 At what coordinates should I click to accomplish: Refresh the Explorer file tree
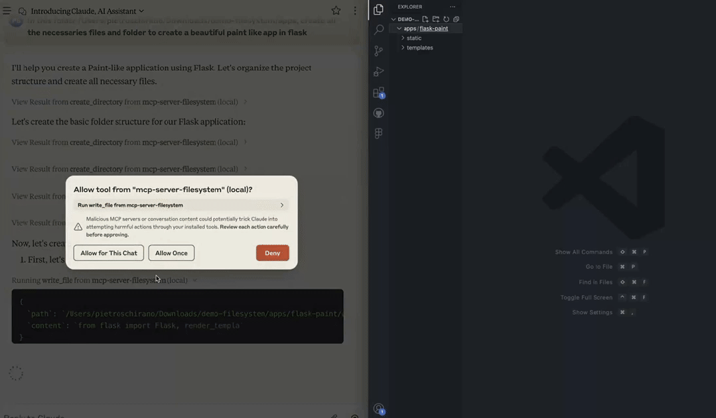pyautogui.click(x=446, y=19)
